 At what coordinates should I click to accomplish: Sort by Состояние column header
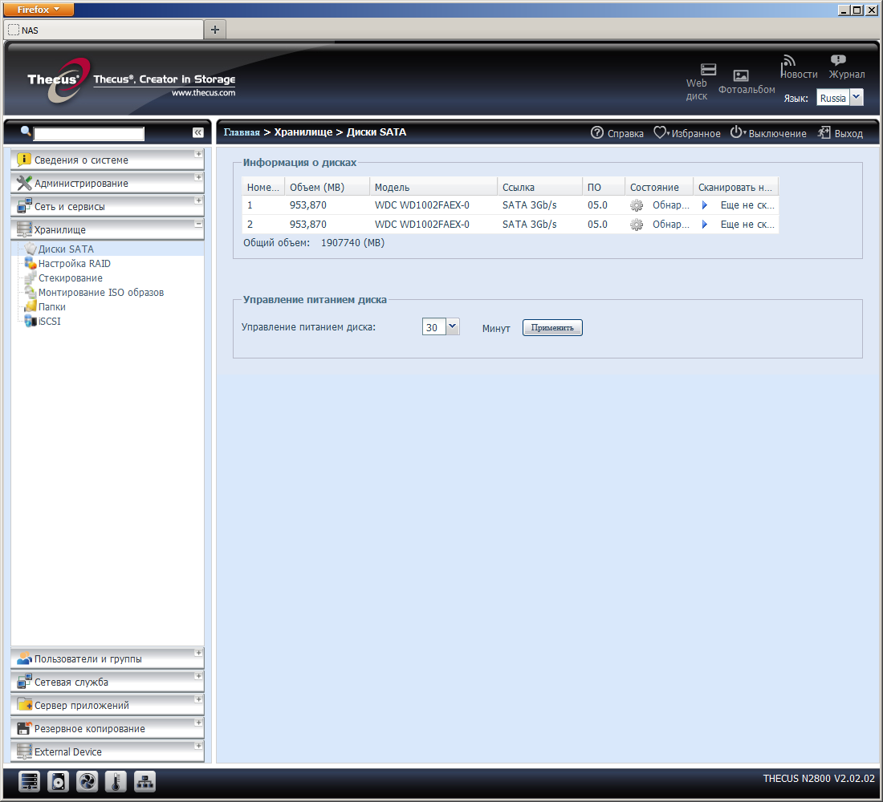[x=659, y=188]
